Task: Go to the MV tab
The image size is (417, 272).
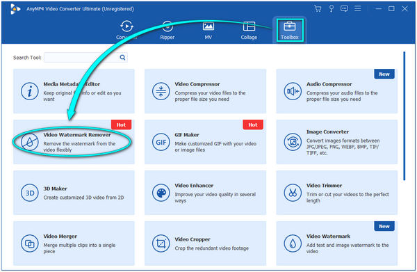Action: click(x=208, y=31)
